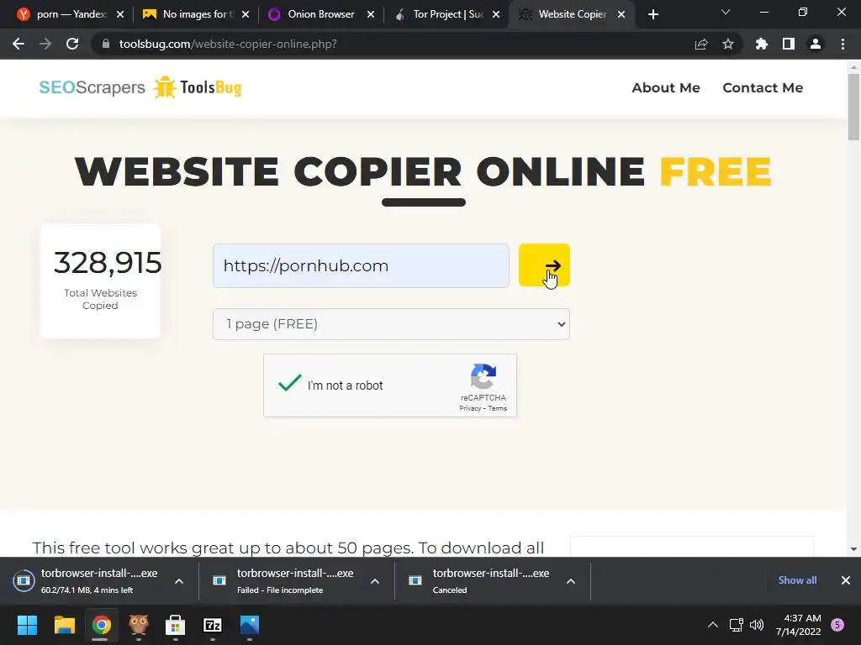The height and width of the screenshot is (645, 861).
Task: Click the website URL input field
Action: (361, 265)
